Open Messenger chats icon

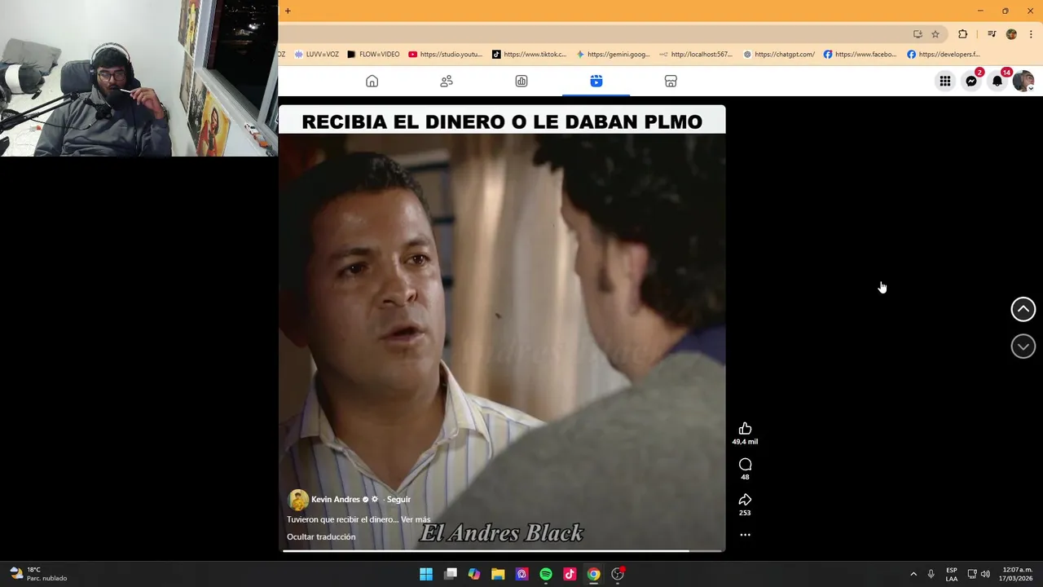tap(971, 82)
